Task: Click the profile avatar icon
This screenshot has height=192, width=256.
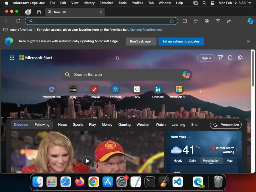Action: 28,12
